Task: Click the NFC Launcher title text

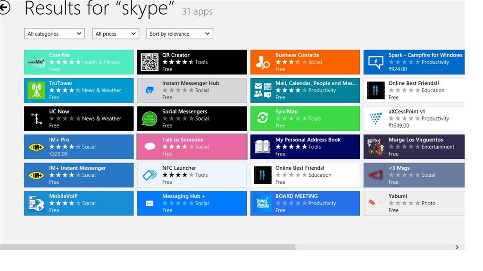Action: 179,168
